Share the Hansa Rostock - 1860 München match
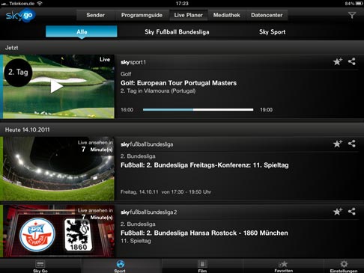This screenshot has width=364, height=273. pos(352,212)
